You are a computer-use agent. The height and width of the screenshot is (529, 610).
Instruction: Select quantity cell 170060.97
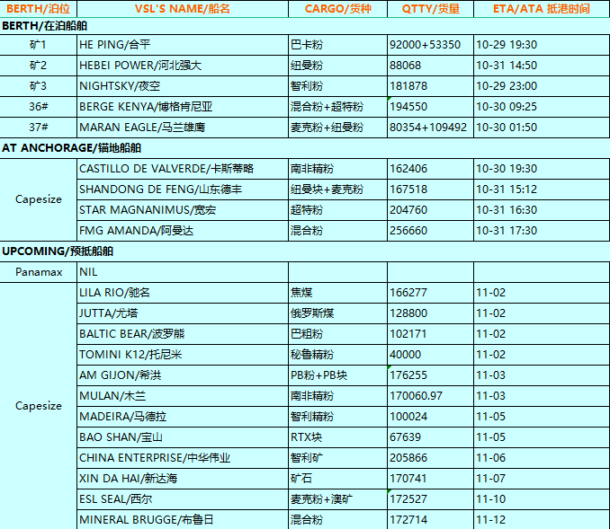430,396
